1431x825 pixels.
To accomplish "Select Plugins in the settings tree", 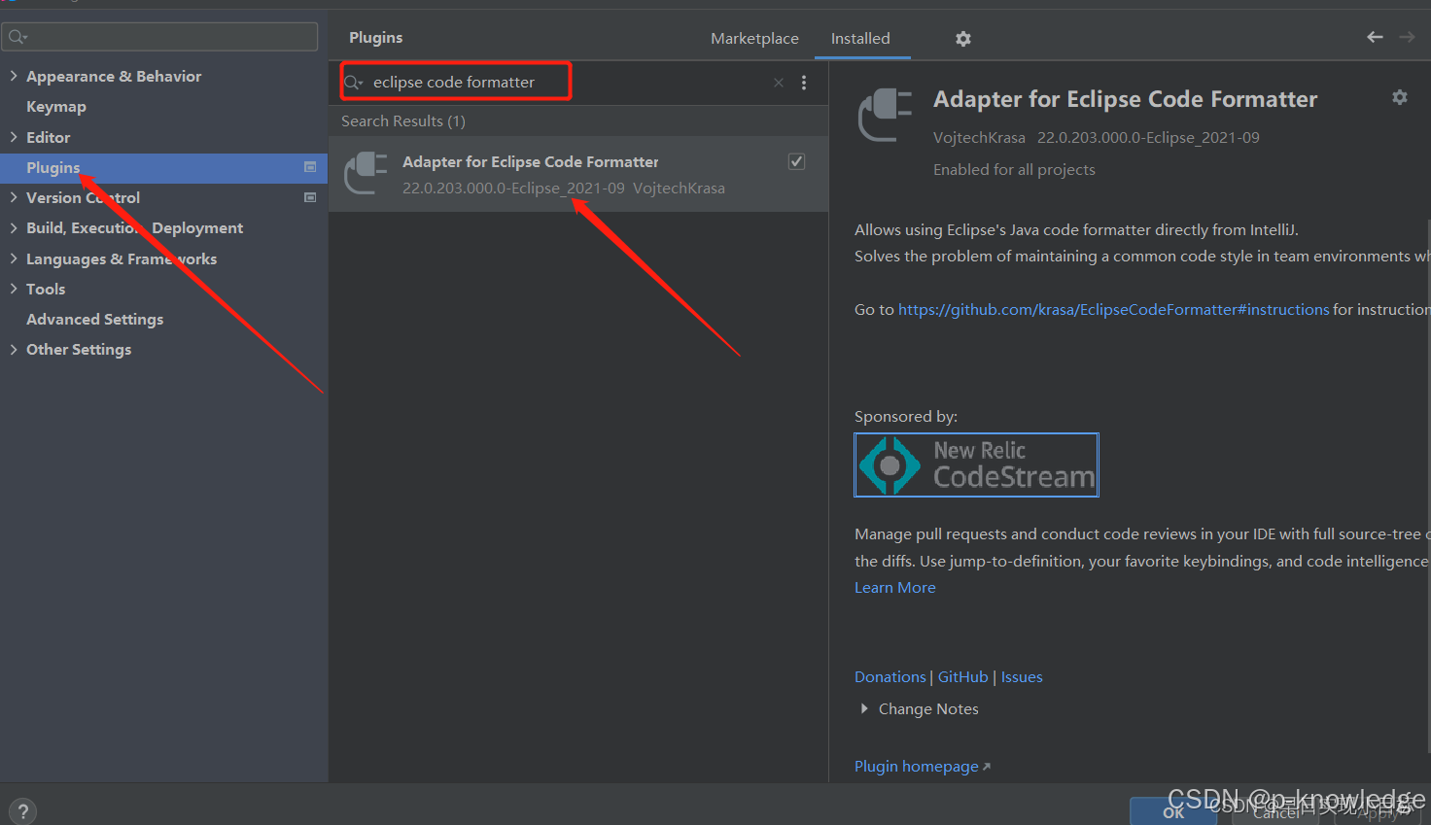I will coord(163,167).
